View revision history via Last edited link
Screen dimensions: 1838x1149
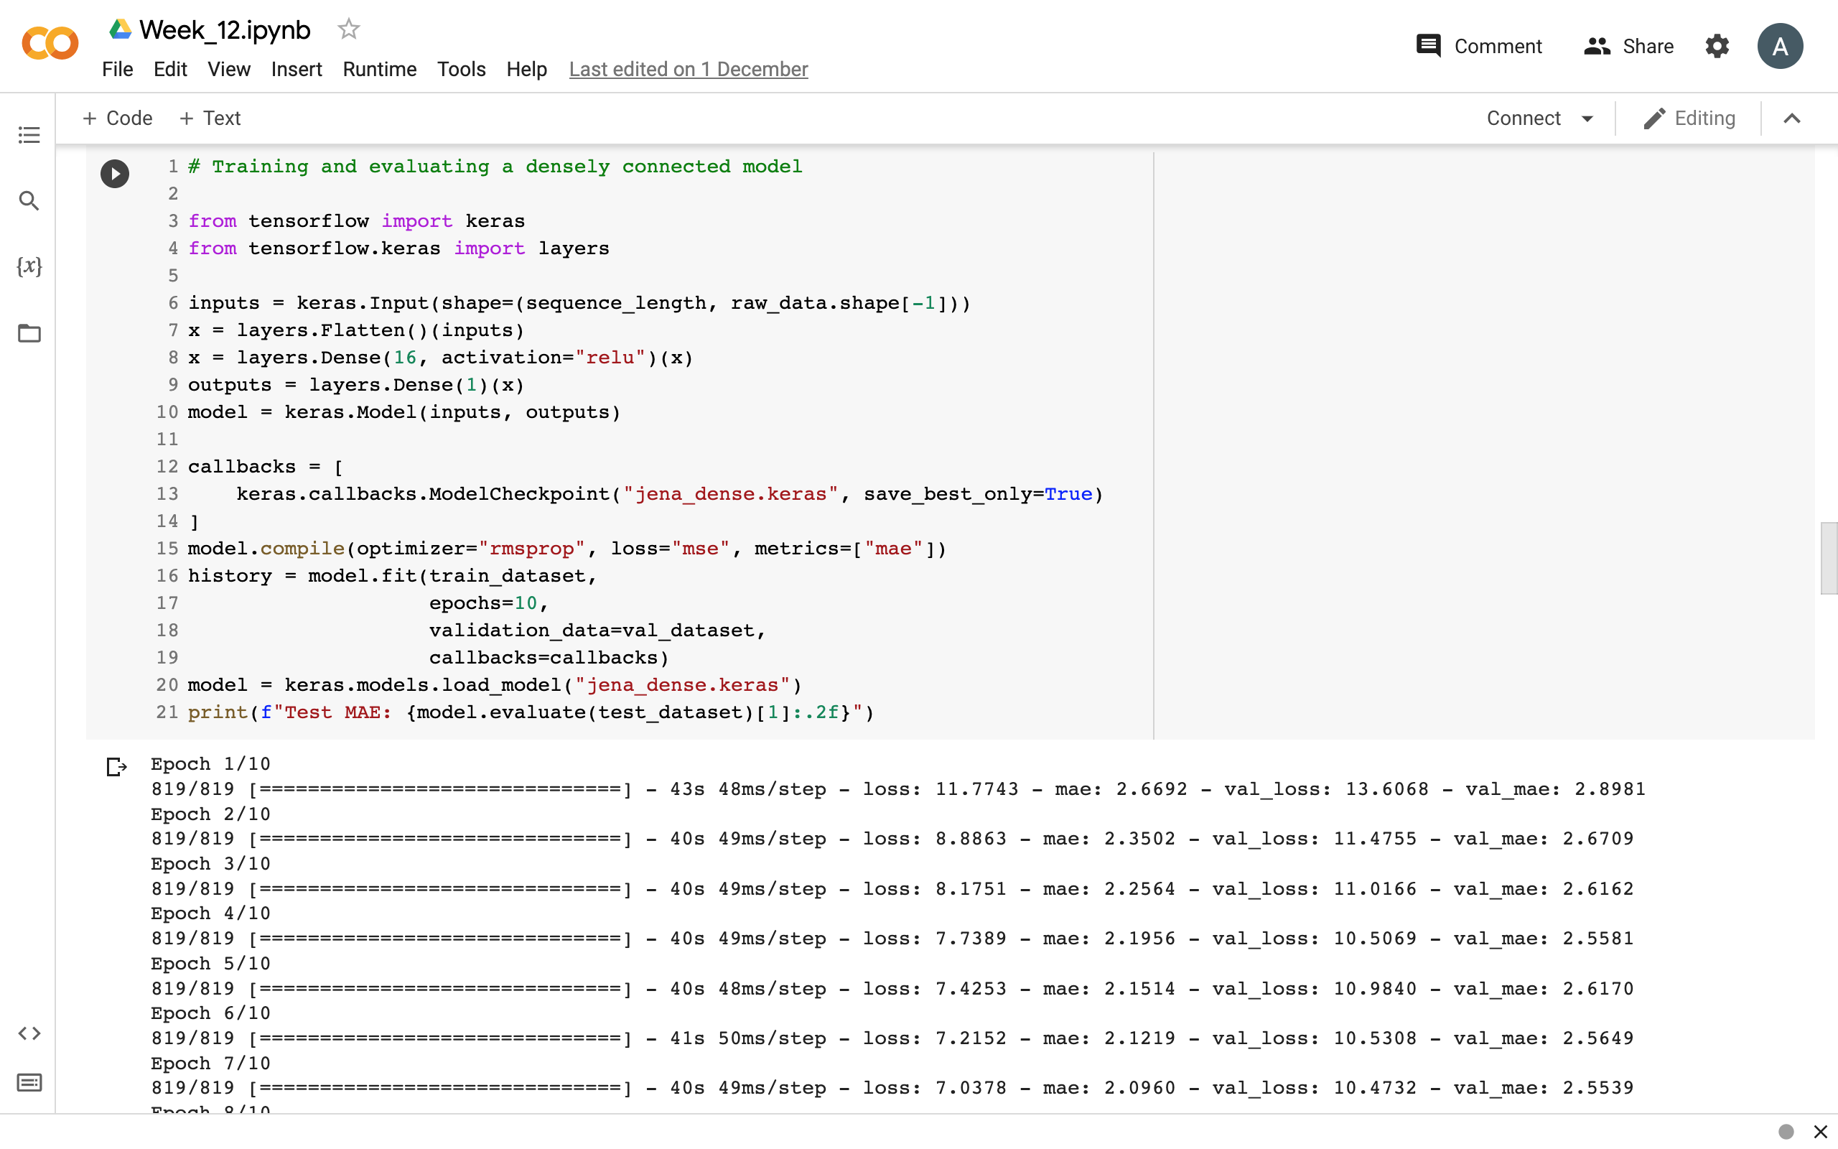[x=687, y=69]
